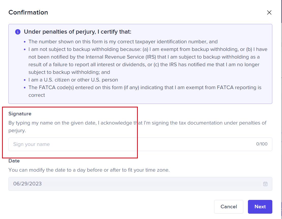Image resolution: width=282 pixels, height=219 pixels.
Task: Click the 'I am a U.S. citizen' statement
Action: click(73, 80)
